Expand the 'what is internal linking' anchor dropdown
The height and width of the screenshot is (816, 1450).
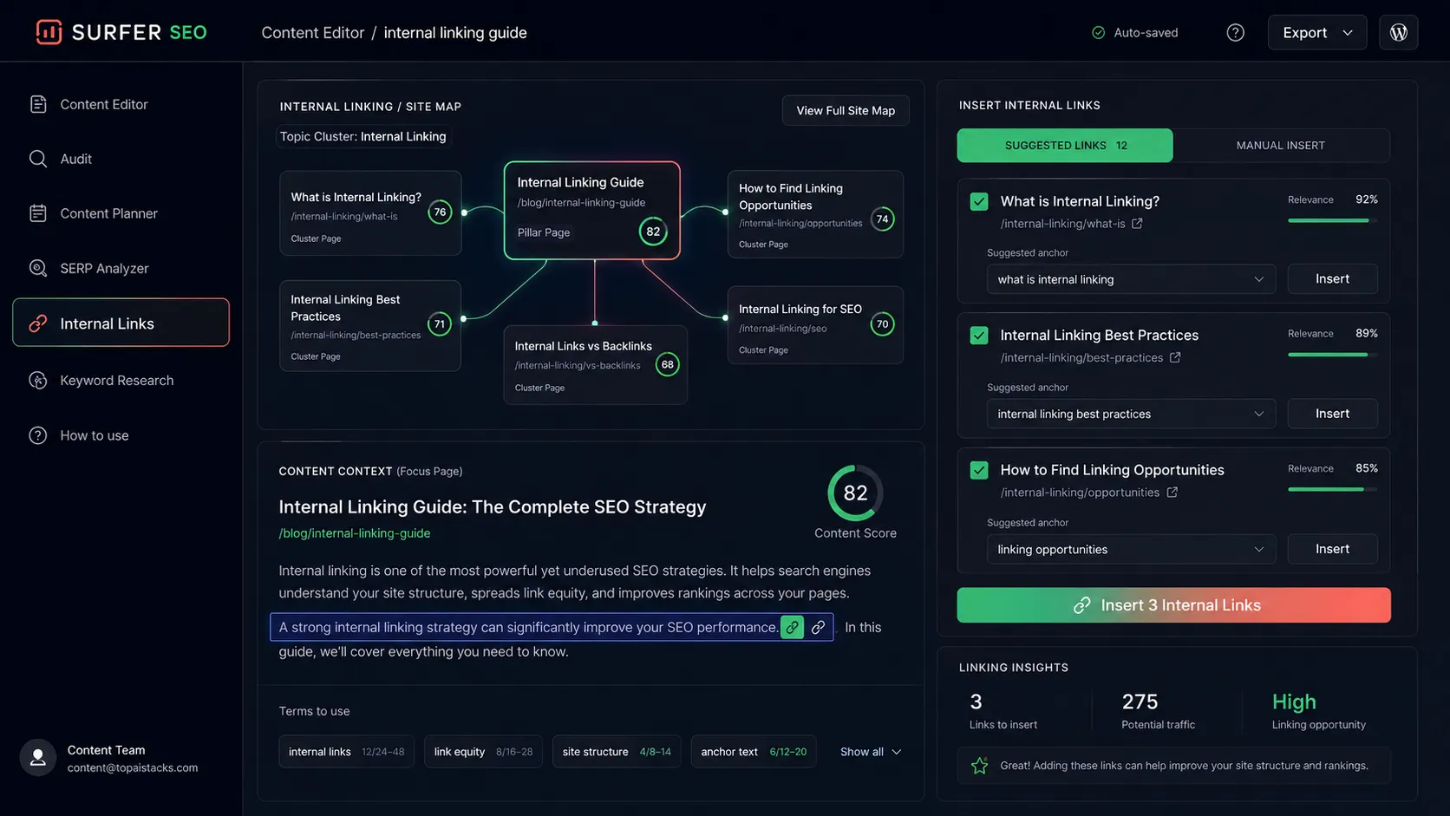[x=1131, y=279]
